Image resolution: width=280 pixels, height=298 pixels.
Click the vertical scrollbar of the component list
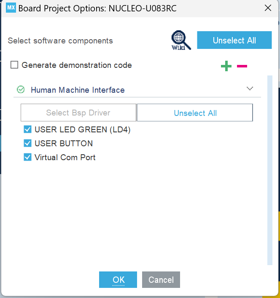270,170
